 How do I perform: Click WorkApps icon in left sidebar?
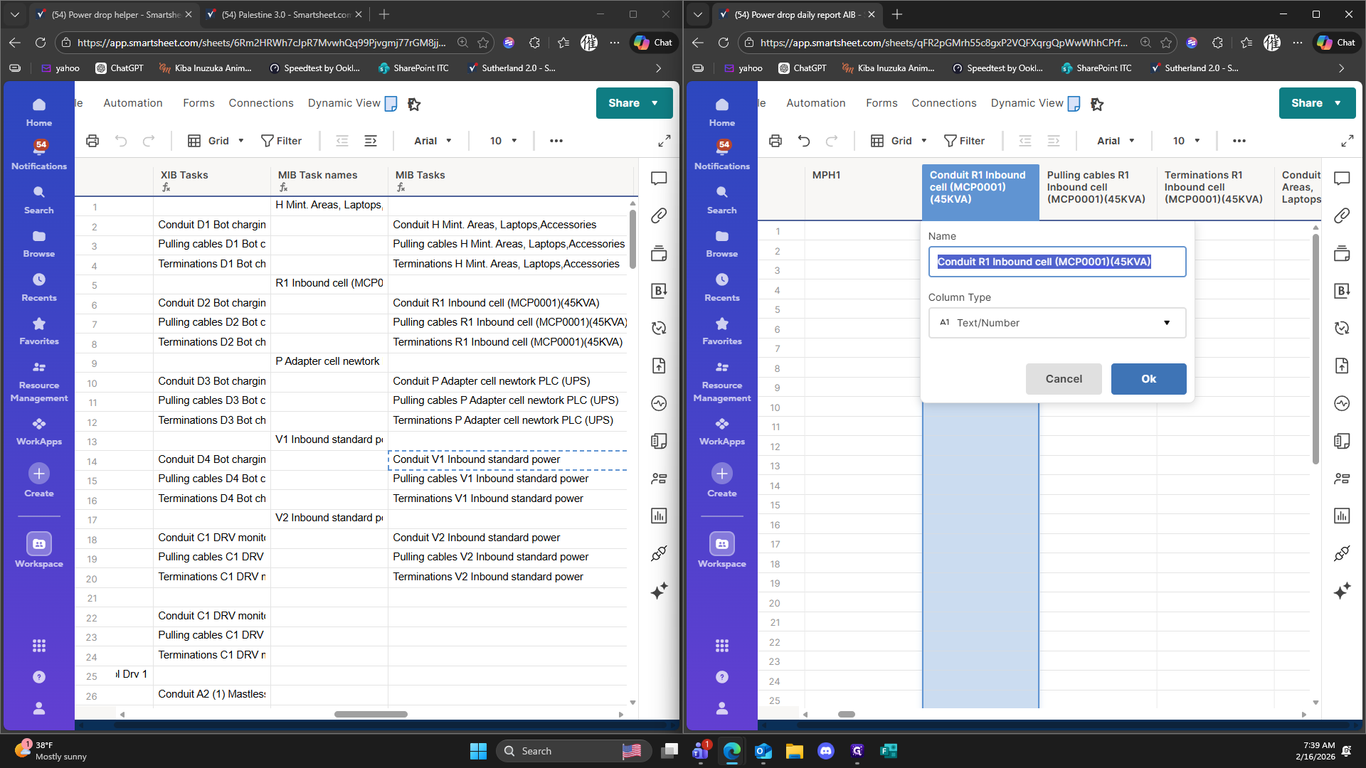(39, 430)
